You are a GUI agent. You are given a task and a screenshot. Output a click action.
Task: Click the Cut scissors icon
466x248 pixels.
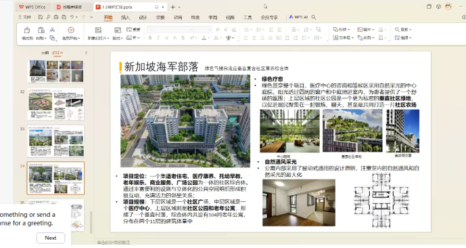(x=52, y=30)
